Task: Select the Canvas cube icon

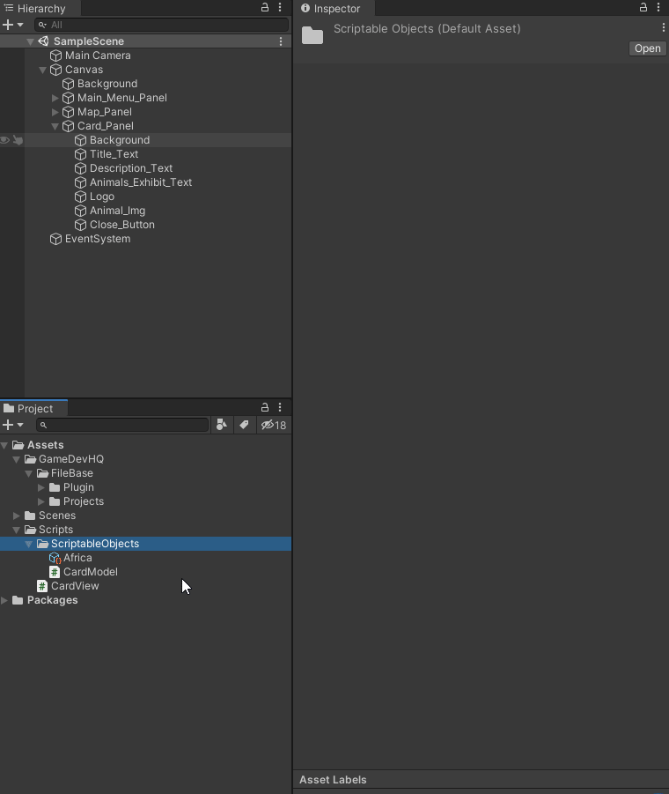Action: pos(55,70)
